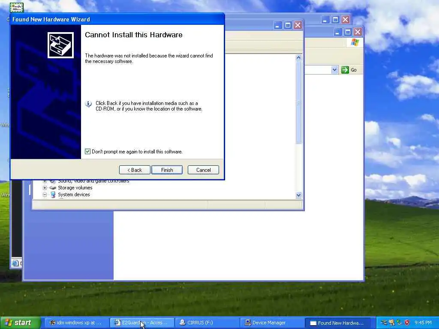Image resolution: width=439 pixels, height=329 pixels.
Task: Select "Storage volumes" text in Device Manager
Action: pyautogui.click(x=75, y=188)
